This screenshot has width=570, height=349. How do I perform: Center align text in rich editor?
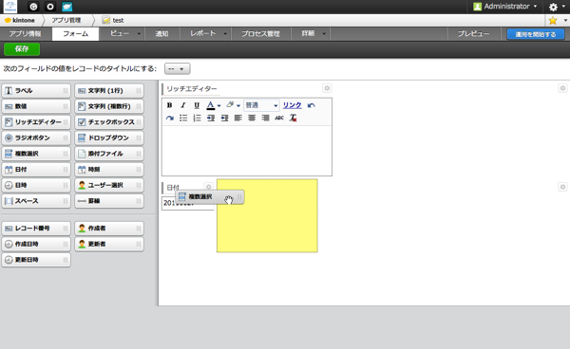(x=252, y=118)
